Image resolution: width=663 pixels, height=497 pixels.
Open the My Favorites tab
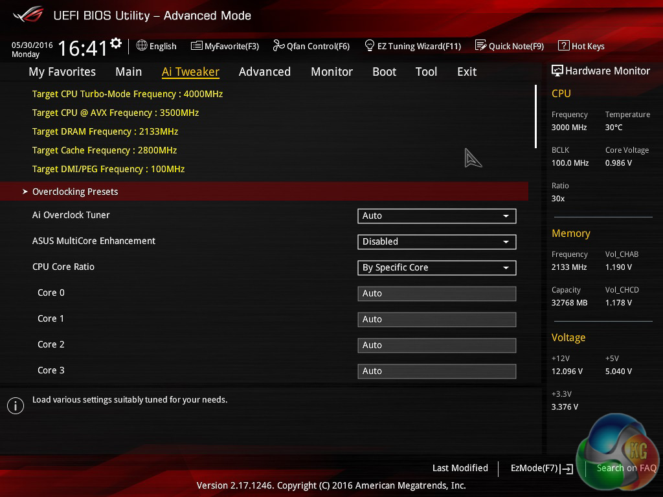pyautogui.click(x=62, y=72)
